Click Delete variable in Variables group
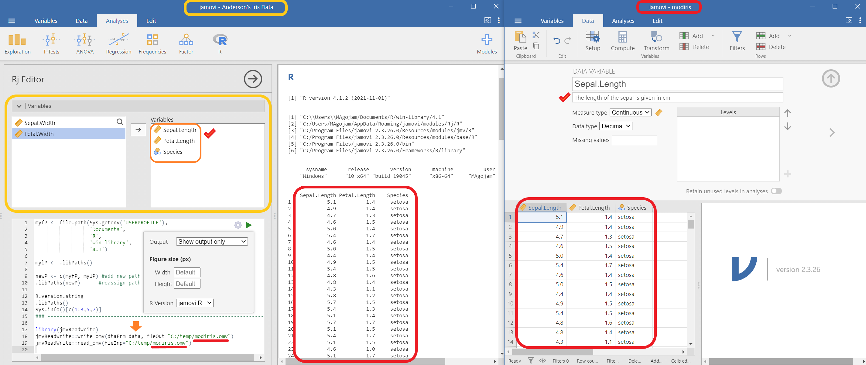 click(694, 47)
